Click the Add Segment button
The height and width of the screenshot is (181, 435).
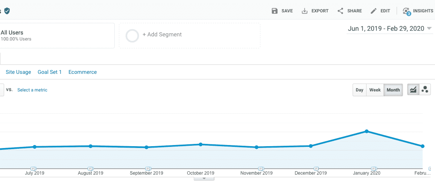click(x=190, y=35)
